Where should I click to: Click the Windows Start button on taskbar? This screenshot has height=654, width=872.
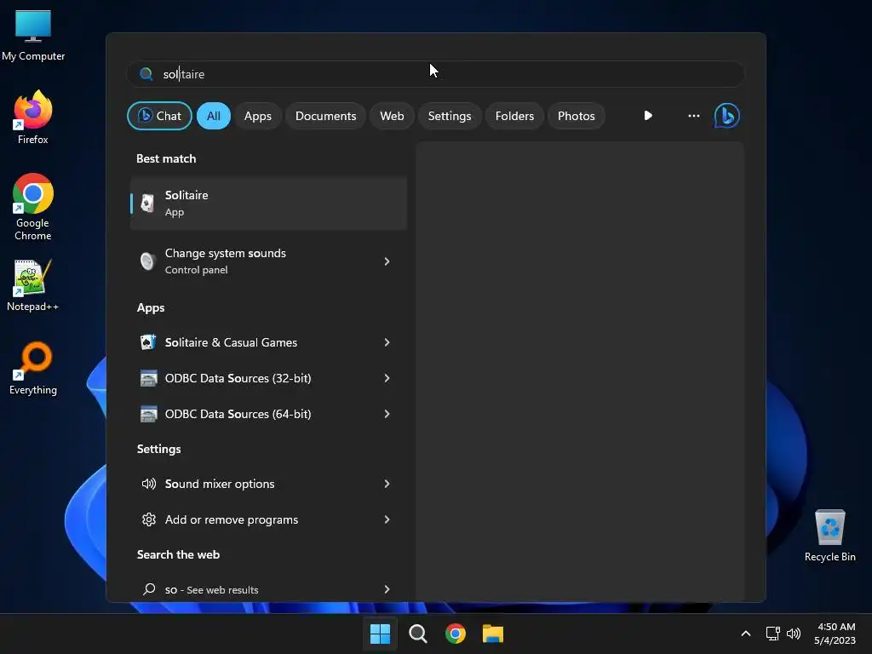click(x=381, y=634)
